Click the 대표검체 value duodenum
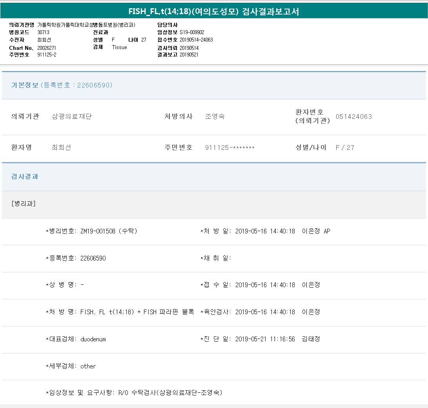 point(93,339)
